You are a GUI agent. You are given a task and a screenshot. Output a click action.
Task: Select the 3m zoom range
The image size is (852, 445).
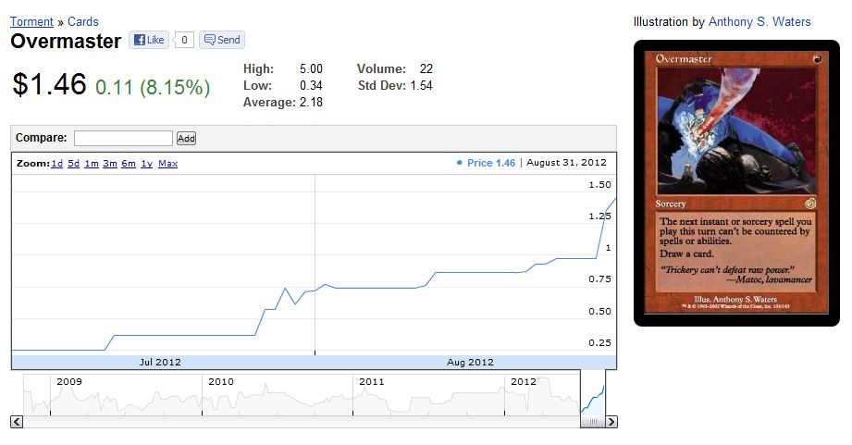point(109,164)
